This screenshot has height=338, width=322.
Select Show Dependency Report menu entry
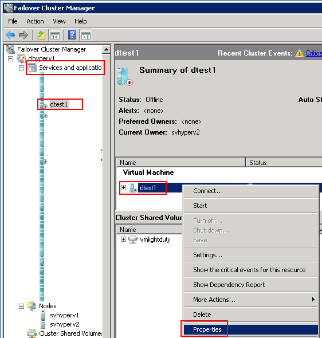[250, 285]
